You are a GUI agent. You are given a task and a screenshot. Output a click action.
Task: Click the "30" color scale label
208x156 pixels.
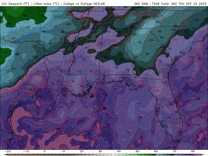[100, 151]
